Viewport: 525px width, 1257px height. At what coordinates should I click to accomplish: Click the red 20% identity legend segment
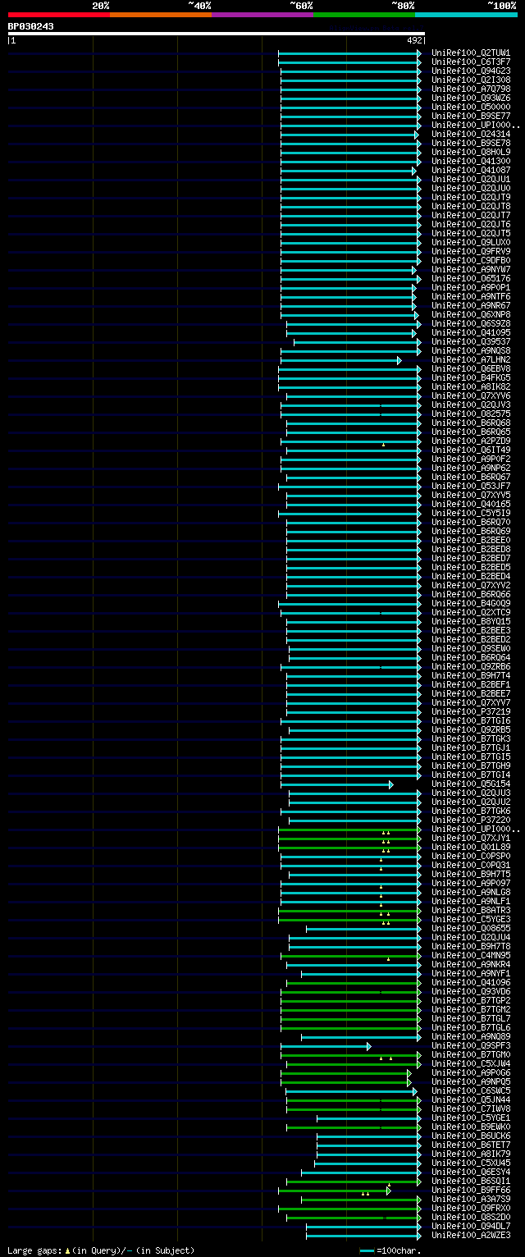(59, 15)
